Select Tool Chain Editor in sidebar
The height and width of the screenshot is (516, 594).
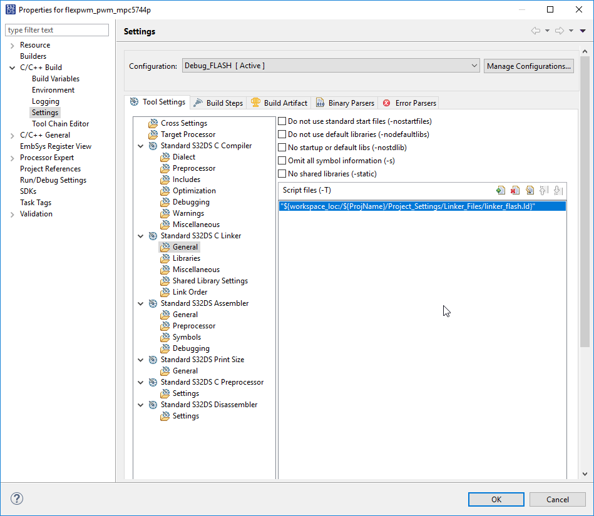(60, 124)
